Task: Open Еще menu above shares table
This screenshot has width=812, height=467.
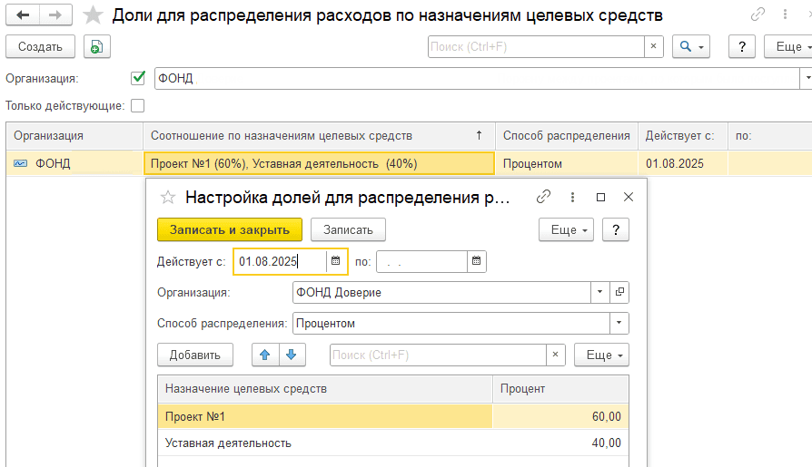Action: 601,355
